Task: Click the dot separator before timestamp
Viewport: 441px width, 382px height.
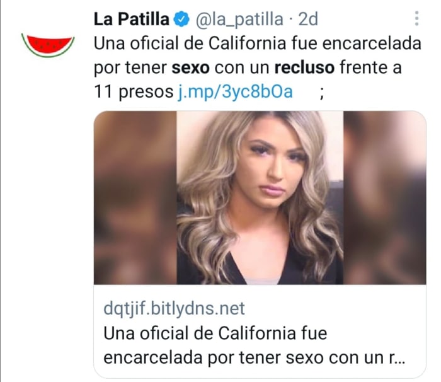Action: click(291, 20)
